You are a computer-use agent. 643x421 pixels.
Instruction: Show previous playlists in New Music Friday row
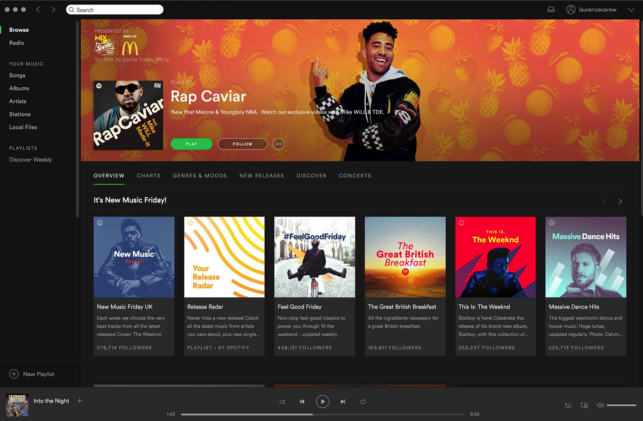point(604,201)
